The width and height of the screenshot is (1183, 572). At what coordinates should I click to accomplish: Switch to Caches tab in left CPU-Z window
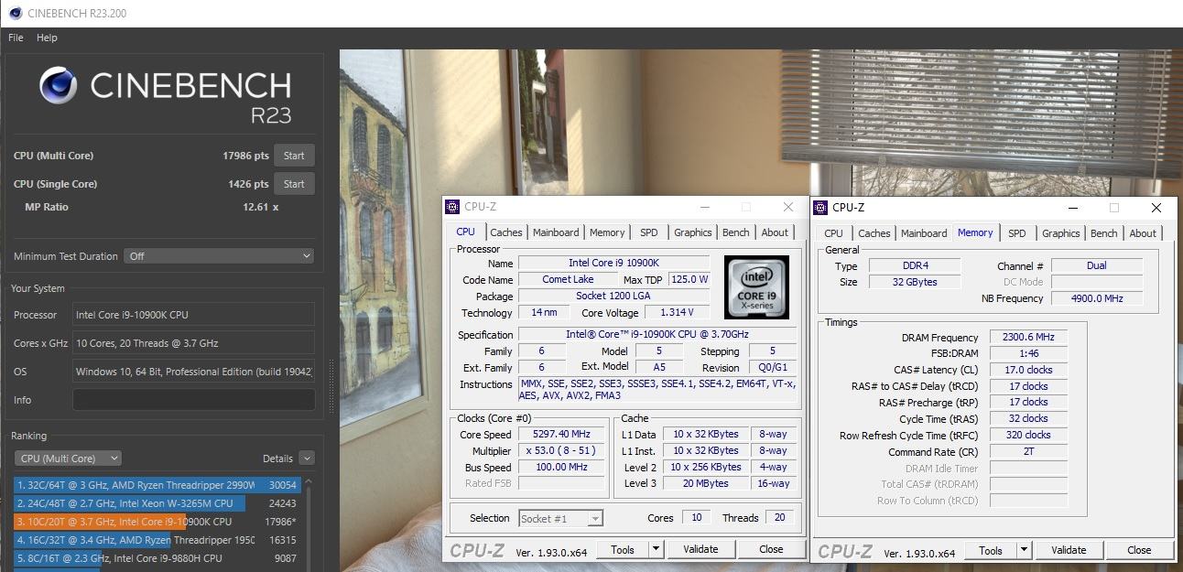click(x=506, y=232)
